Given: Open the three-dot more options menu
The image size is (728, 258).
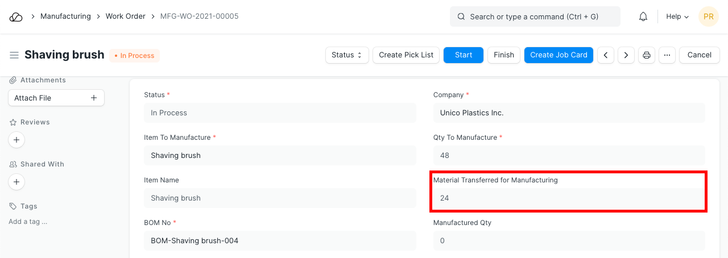Looking at the screenshot, I should coord(667,55).
